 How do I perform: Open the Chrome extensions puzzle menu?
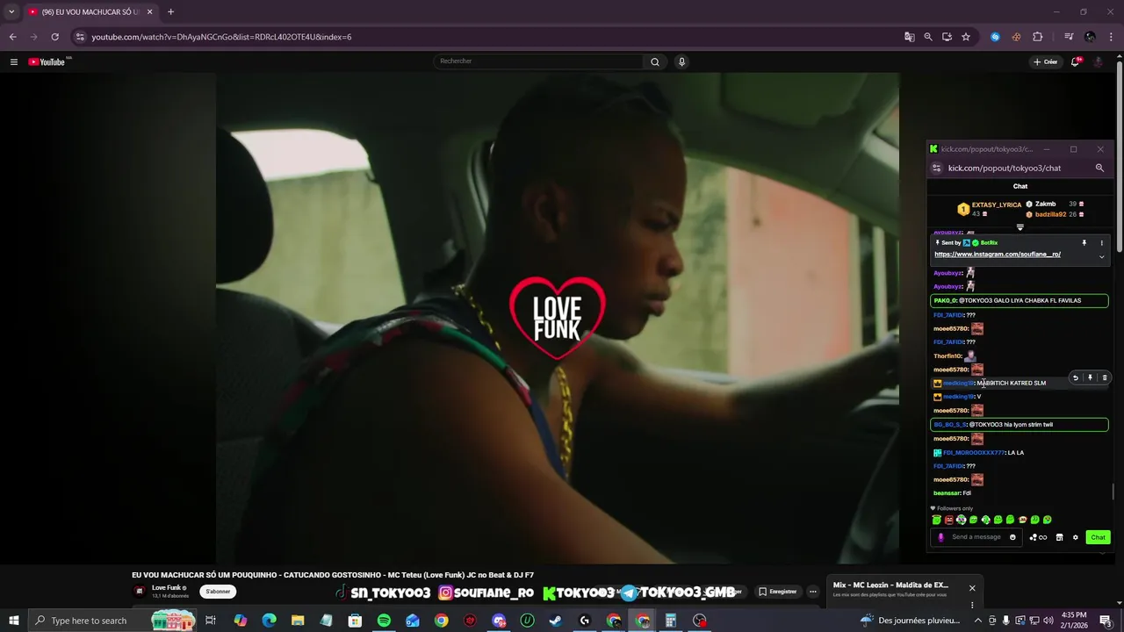pos(1037,37)
